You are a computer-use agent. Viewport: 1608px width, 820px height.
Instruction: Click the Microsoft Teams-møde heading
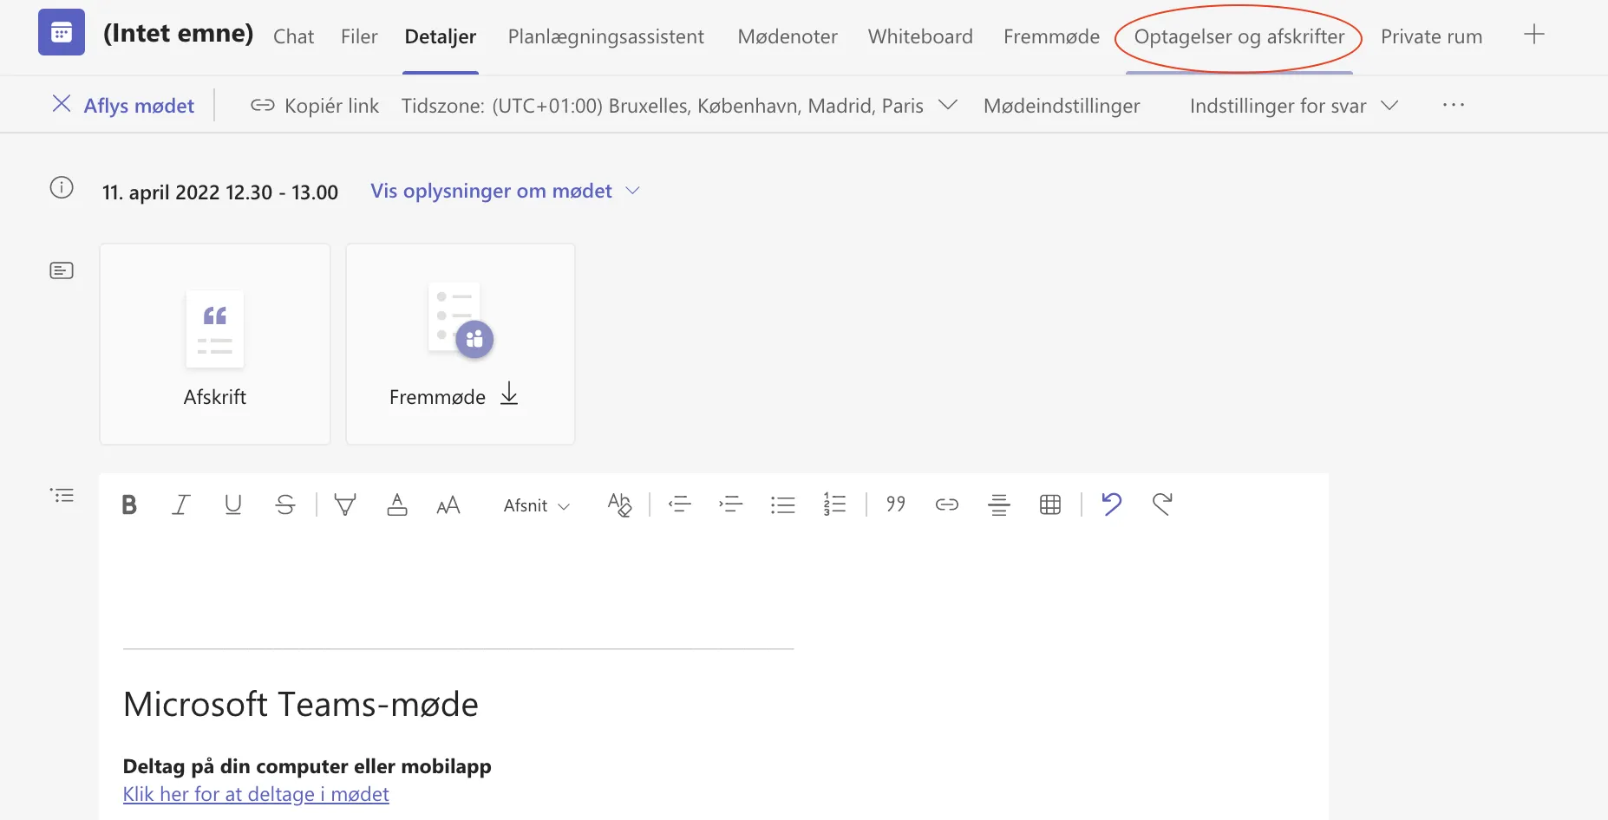pos(301,704)
